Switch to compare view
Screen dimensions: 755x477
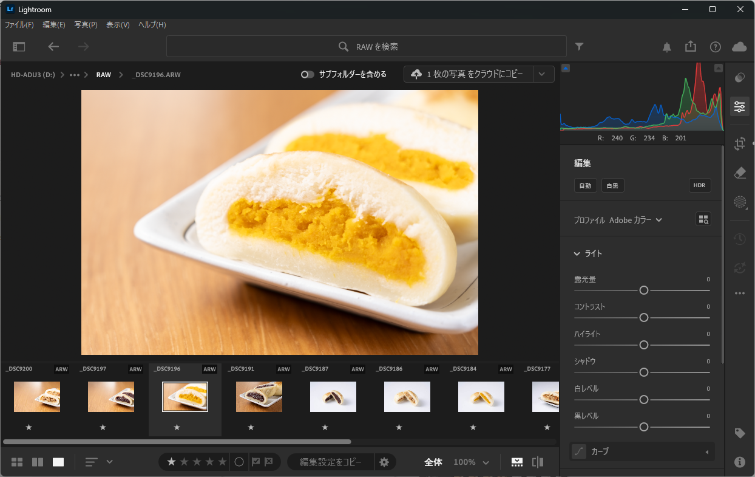tap(38, 462)
